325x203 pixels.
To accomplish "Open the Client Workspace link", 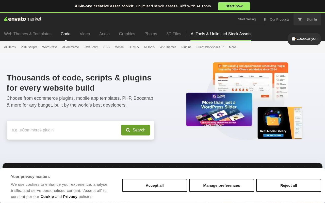I will [x=210, y=47].
